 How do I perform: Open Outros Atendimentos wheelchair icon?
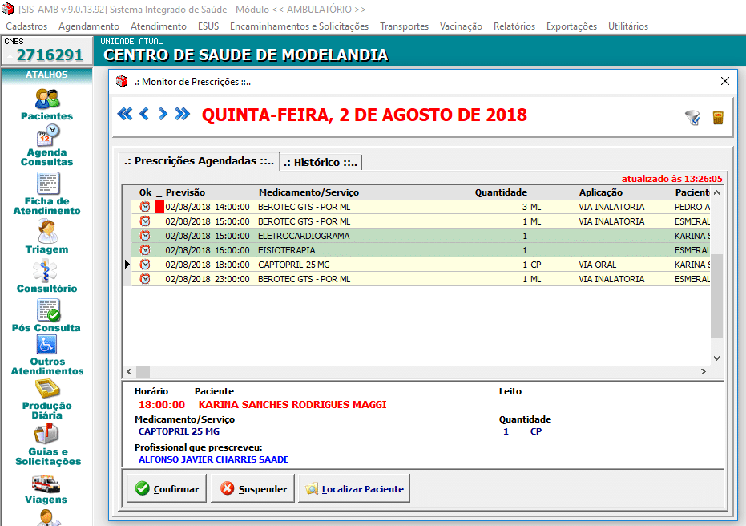(46, 346)
